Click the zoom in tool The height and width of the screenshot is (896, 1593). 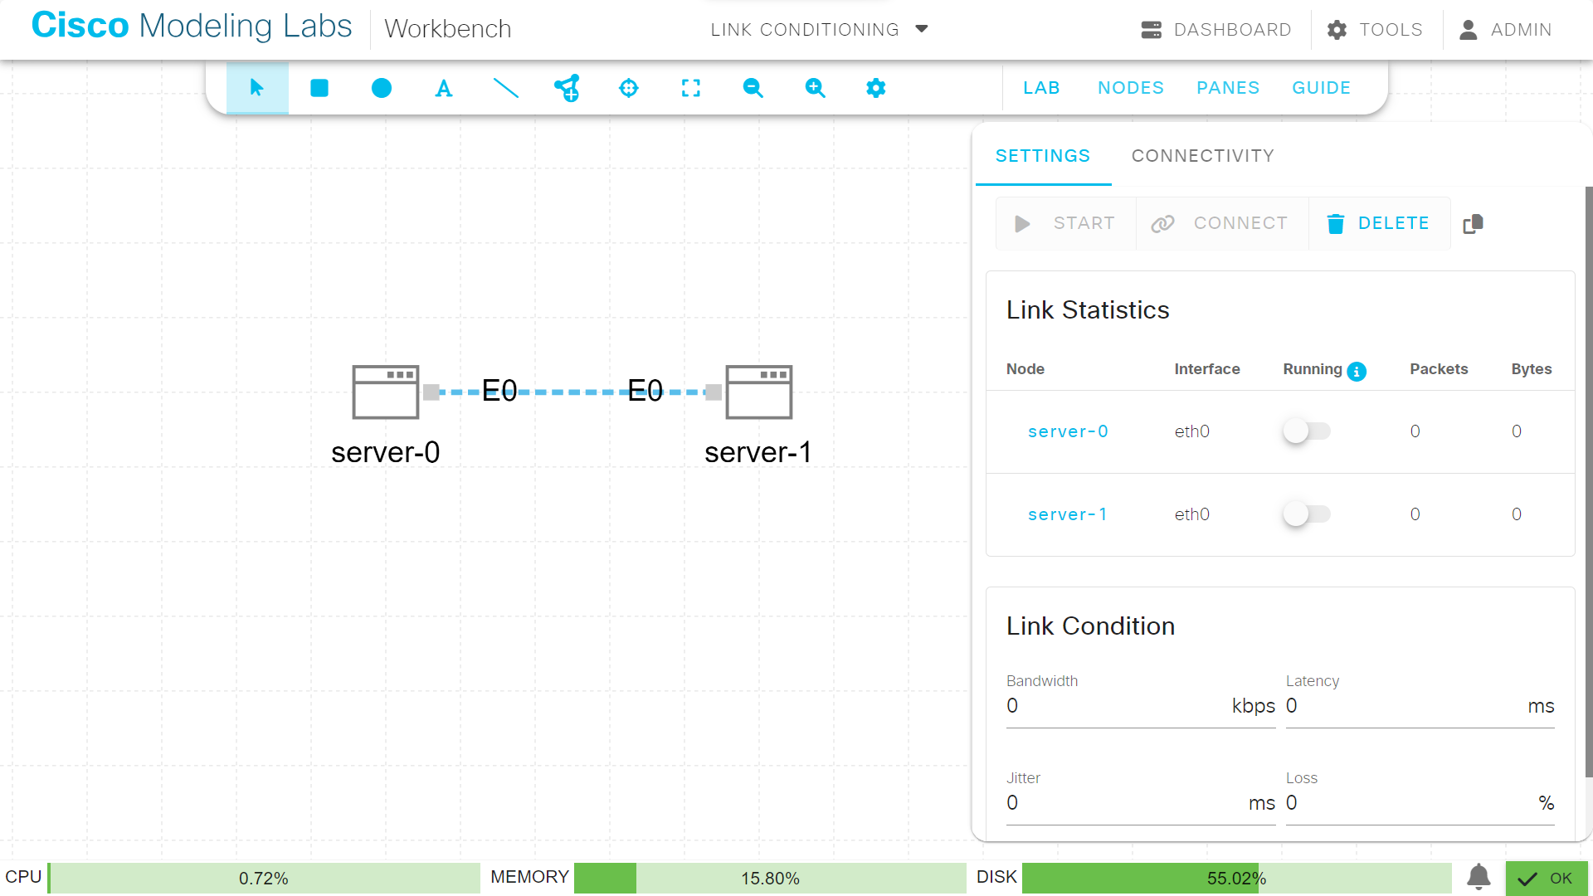pos(815,88)
